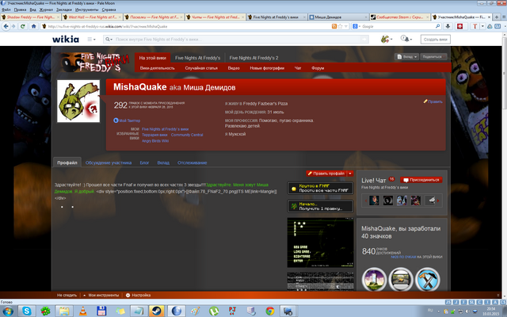The height and width of the screenshot is (317, 507).
Task: Reload the page with the refresh icon
Action: coord(22,26)
